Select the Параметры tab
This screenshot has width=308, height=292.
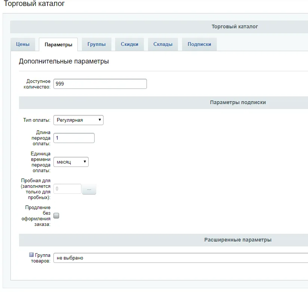(58, 44)
